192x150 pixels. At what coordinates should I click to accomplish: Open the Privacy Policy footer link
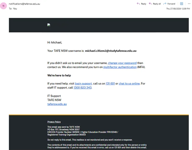pyautogui.click(x=54, y=122)
